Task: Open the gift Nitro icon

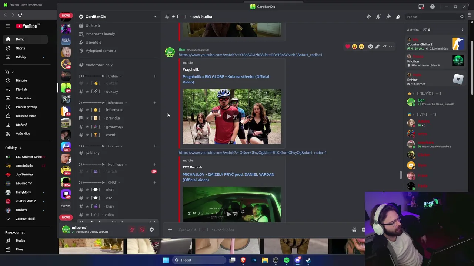Action: pos(354,229)
